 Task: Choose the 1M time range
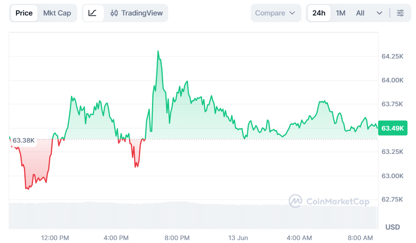tap(341, 13)
